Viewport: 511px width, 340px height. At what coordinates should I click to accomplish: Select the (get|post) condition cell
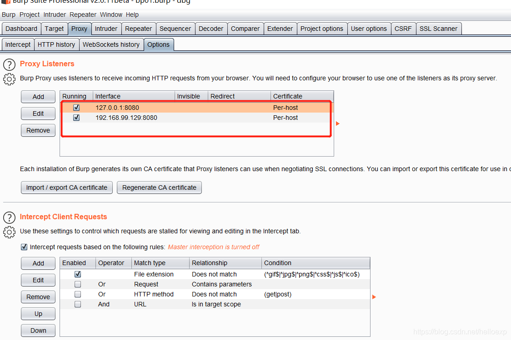click(x=316, y=294)
